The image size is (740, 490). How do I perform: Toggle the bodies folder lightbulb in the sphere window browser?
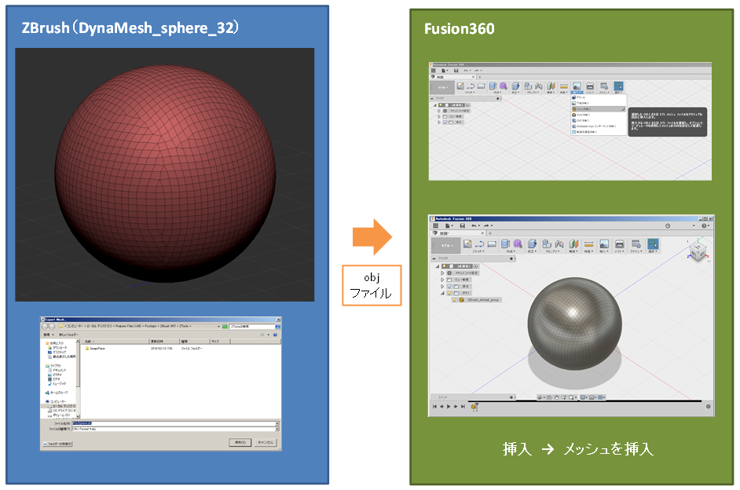pyautogui.click(x=450, y=293)
